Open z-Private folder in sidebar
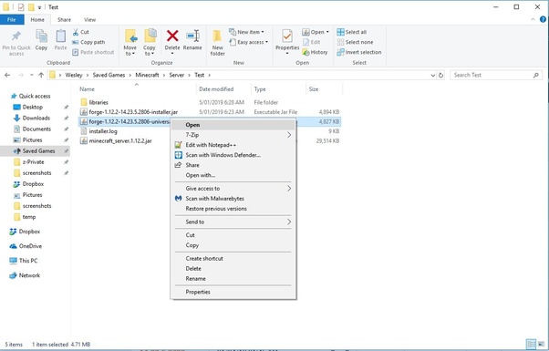Viewport: 549px width, 351px height. click(33, 162)
